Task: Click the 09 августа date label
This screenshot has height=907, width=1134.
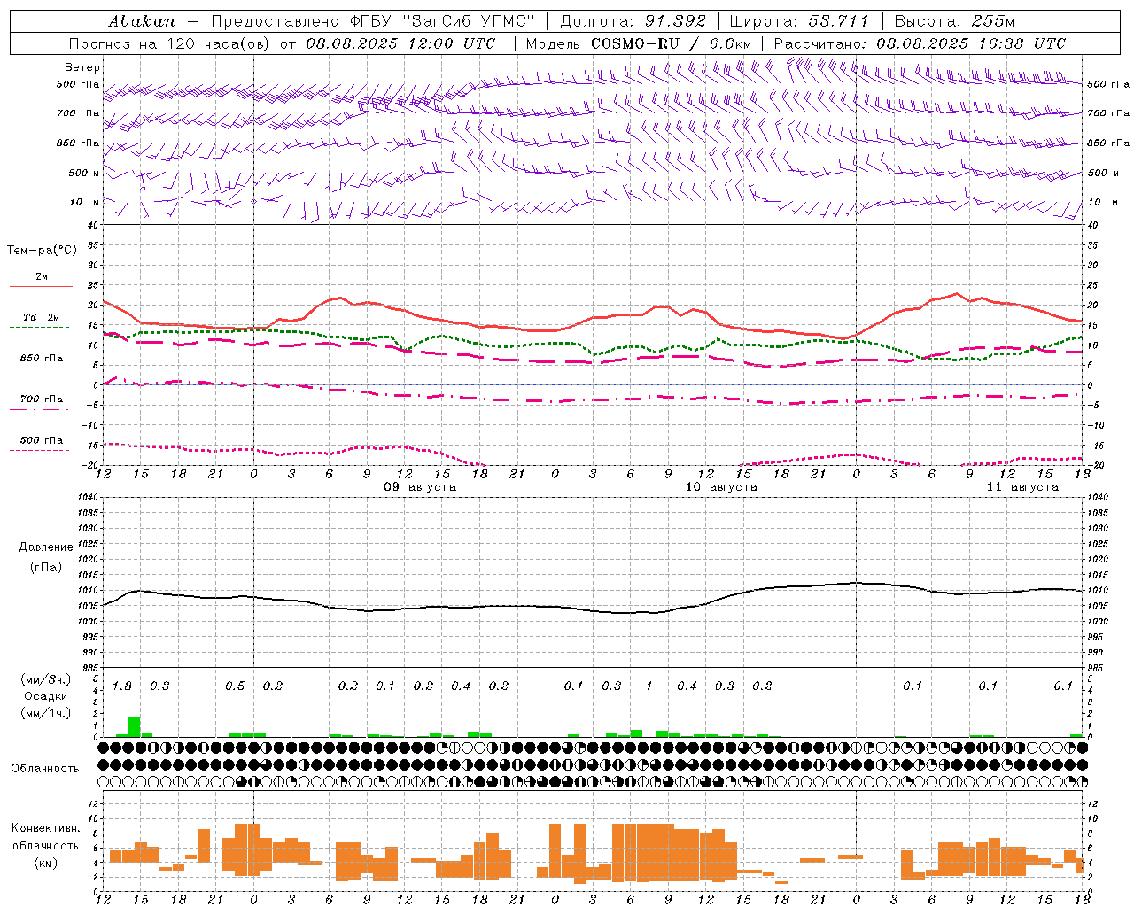Action: pos(420,487)
